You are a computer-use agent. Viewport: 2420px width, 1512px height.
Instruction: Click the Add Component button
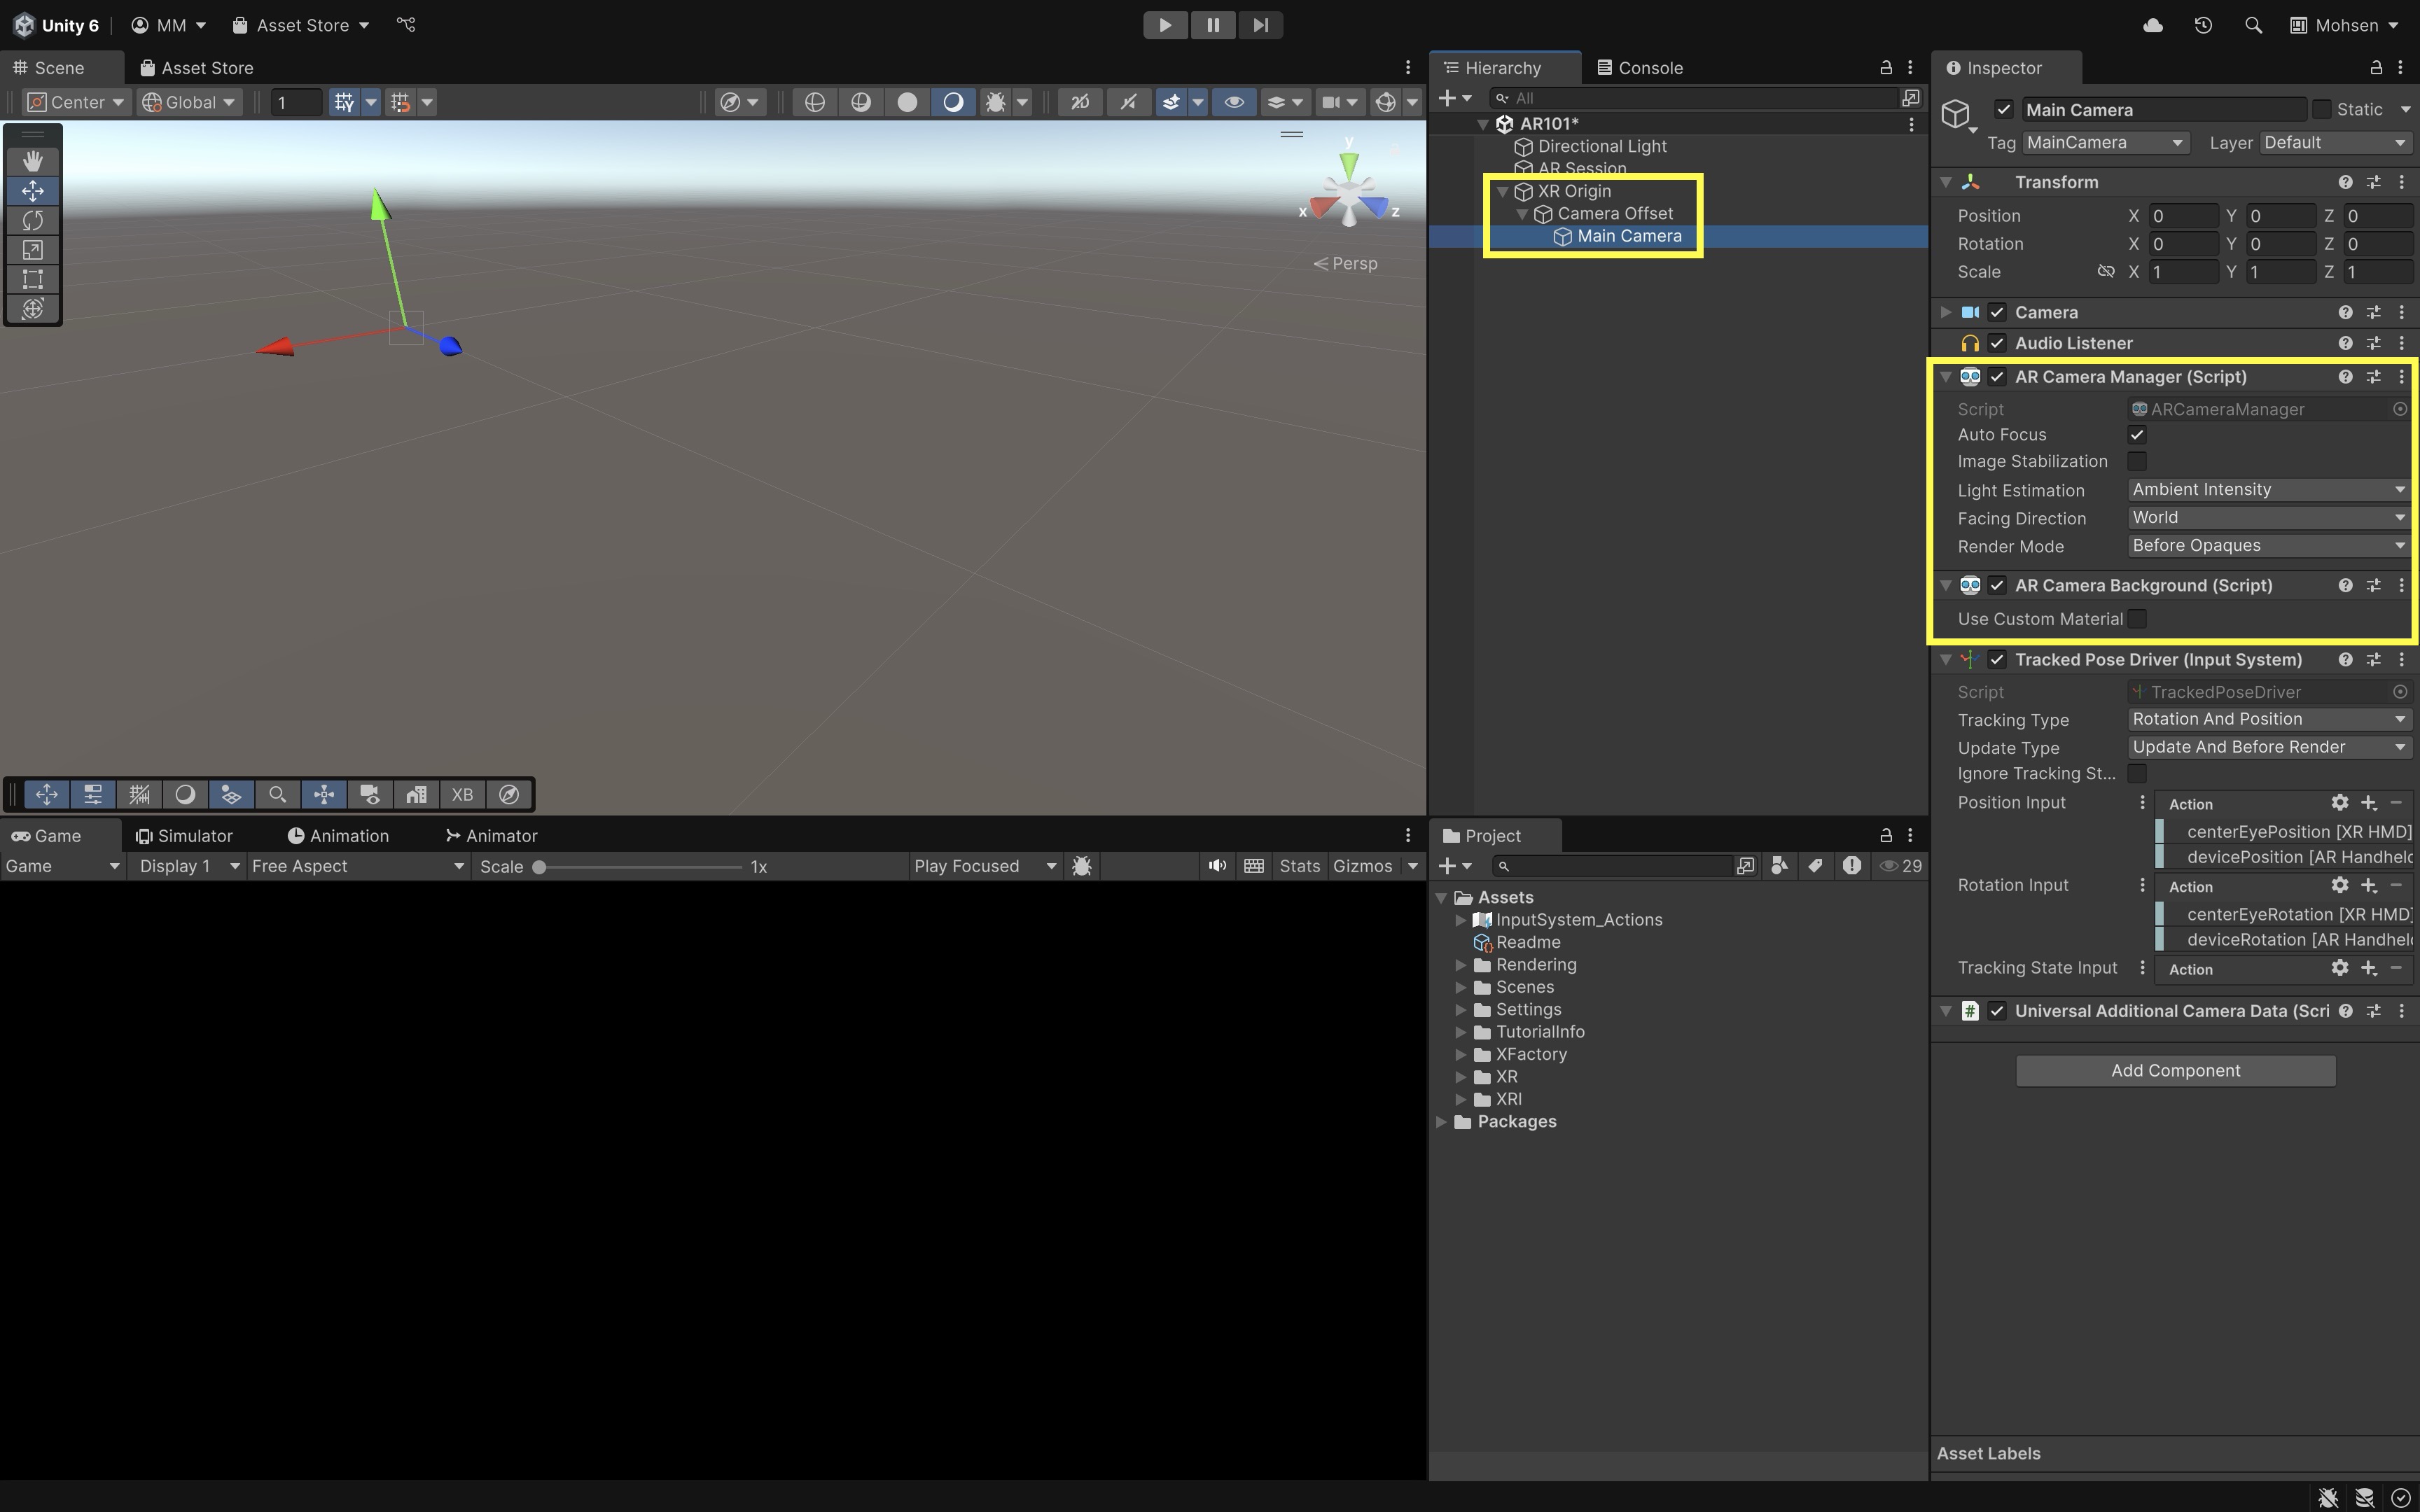pyautogui.click(x=2175, y=1070)
